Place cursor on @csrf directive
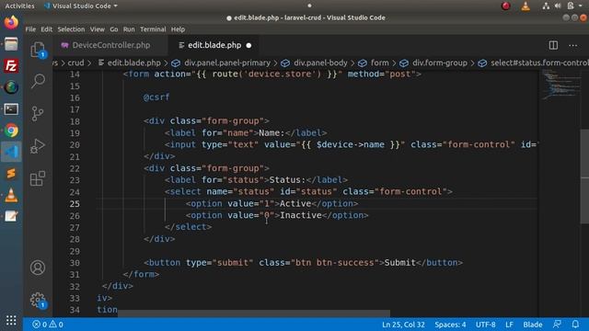589x331 pixels. (x=156, y=97)
